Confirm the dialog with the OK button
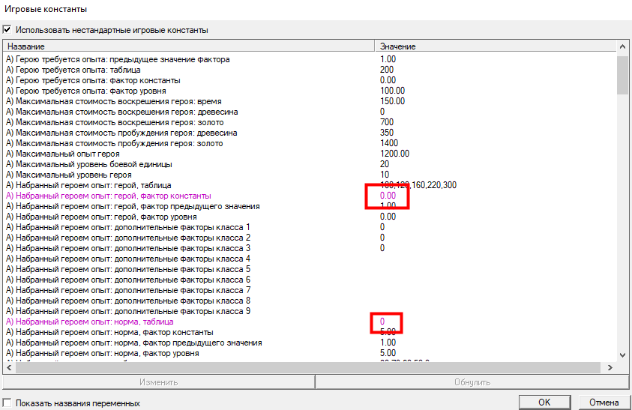This screenshot has width=632, height=410. pyautogui.click(x=544, y=403)
